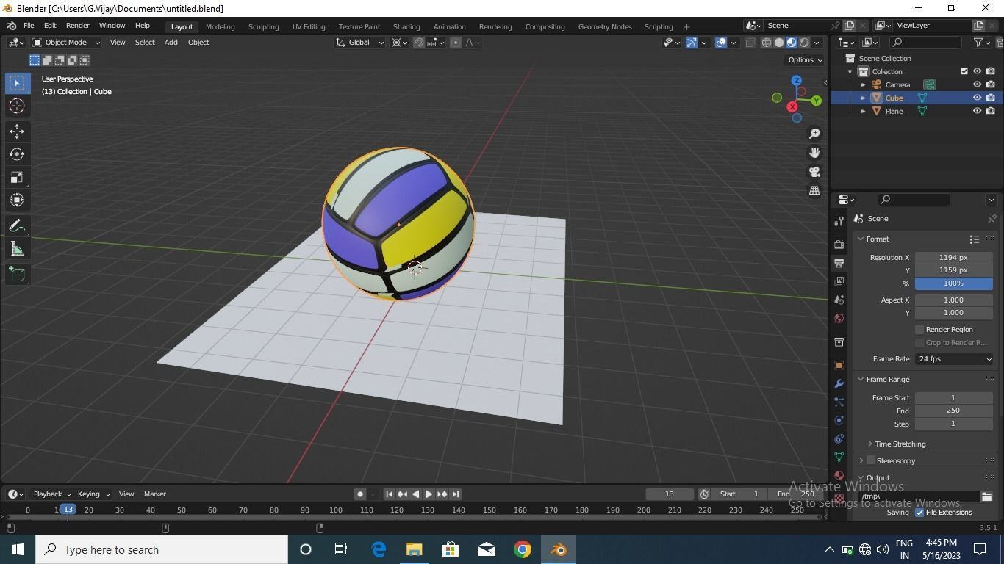Open the Add menu in viewport header
This screenshot has height=564, width=1004.
[x=171, y=43]
